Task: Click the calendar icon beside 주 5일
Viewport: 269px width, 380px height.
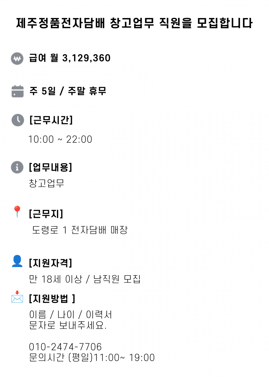Action: tap(17, 91)
